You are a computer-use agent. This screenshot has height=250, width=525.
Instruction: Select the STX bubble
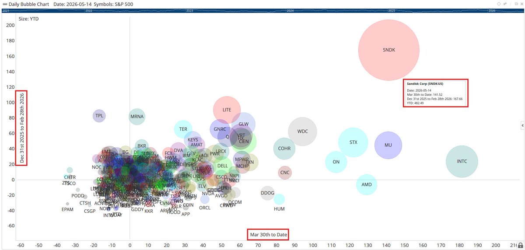point(353,142)
